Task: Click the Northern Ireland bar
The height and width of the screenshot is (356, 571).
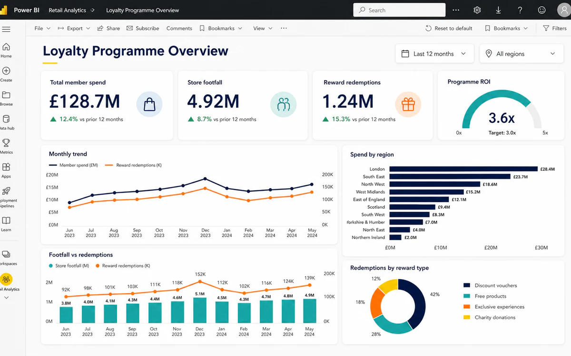Action: [395, 237]
